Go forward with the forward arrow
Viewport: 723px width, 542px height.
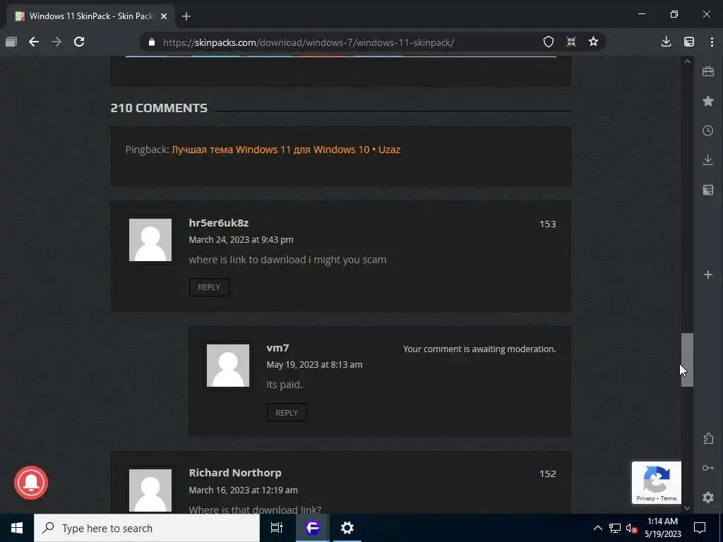(56, 42)
